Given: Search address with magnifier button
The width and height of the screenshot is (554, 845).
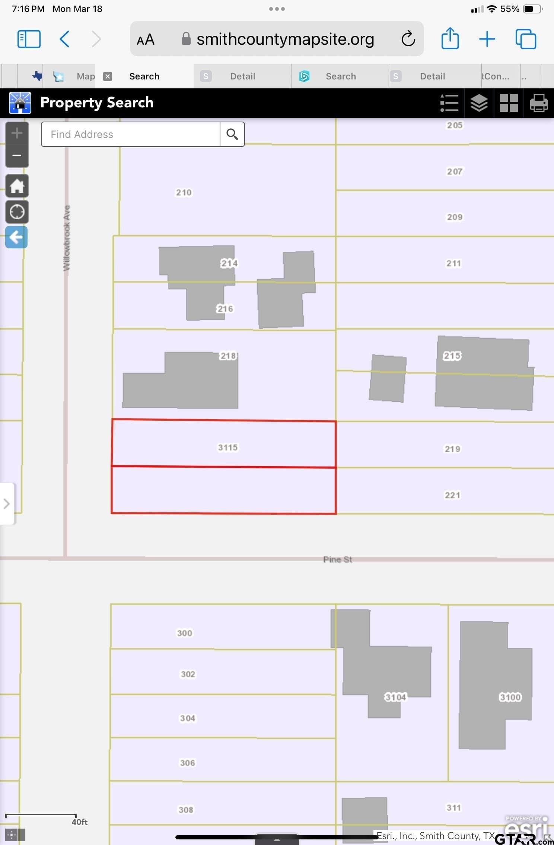Looking at the screenshot, I should (232, 134).
